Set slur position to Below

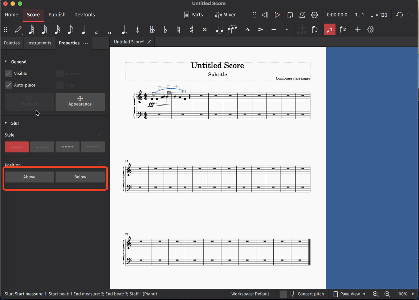[80, 177]
